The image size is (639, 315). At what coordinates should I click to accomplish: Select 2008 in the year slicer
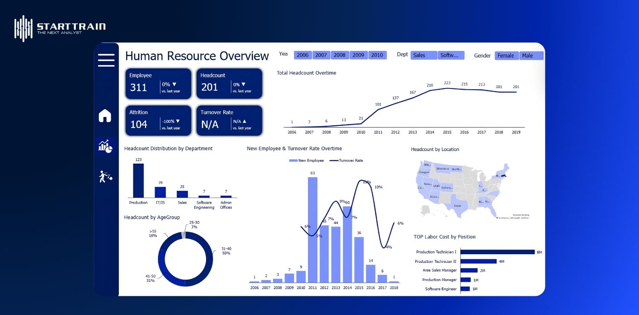(x=340, y=55)
